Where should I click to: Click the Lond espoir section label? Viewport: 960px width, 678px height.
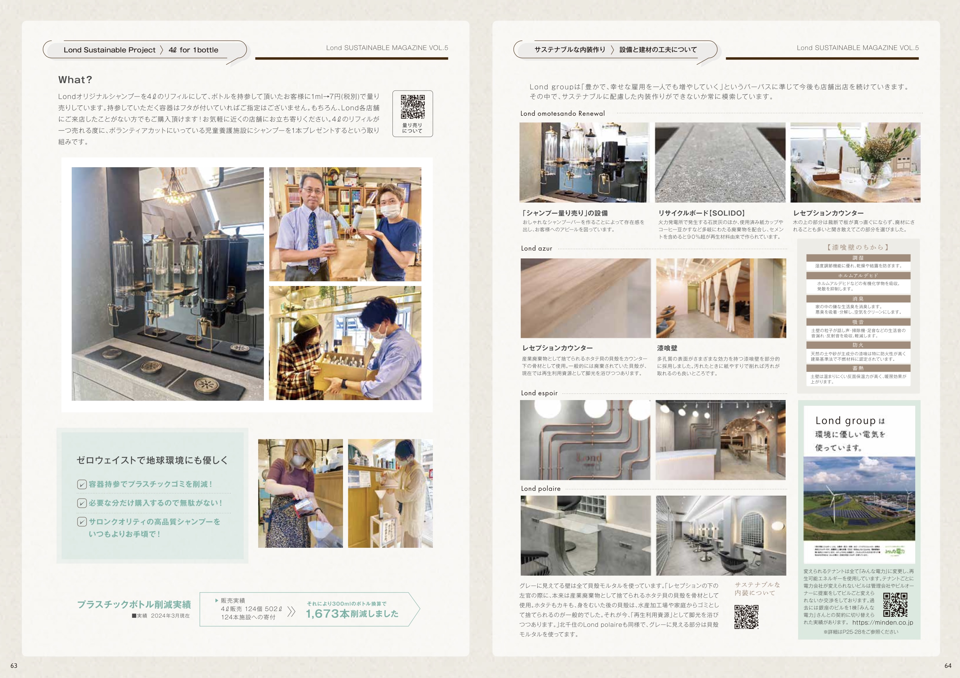[539, 393]
